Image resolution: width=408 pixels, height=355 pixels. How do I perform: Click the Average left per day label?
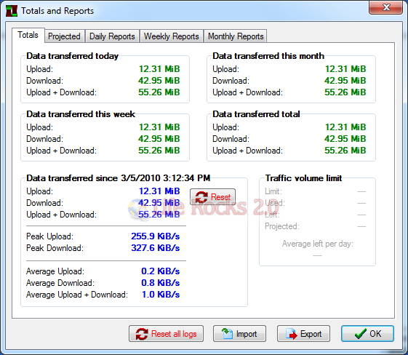coord(317,244)
